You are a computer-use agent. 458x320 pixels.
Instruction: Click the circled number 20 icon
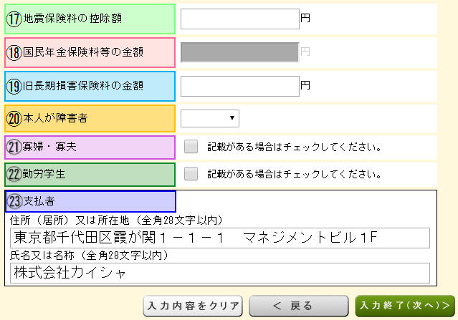click(14, 118)
